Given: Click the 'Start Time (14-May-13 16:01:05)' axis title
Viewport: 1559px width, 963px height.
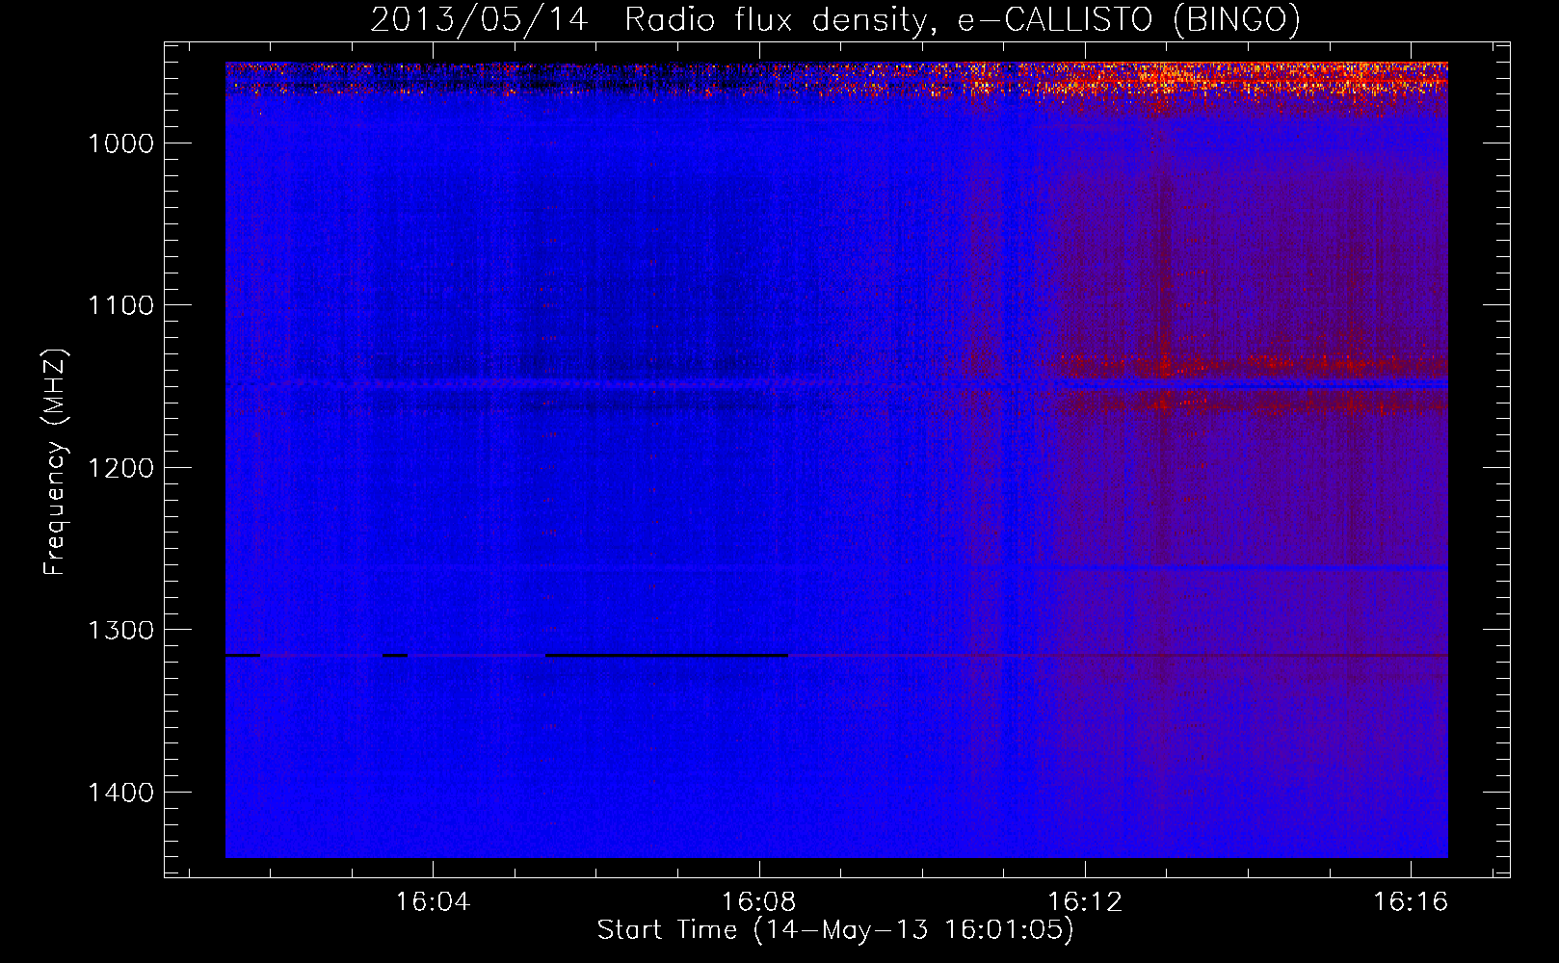Looking at the screenshot, I should pos(835,930).
